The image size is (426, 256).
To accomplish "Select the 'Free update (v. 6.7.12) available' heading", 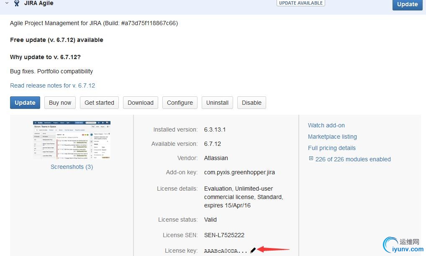I will point(56,40).
